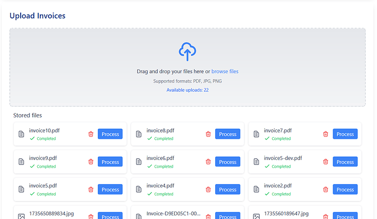Delete invoice4.pdf using the trash icon
The height and width of the screenshot is (219, 377).
[x=208, y=190]
